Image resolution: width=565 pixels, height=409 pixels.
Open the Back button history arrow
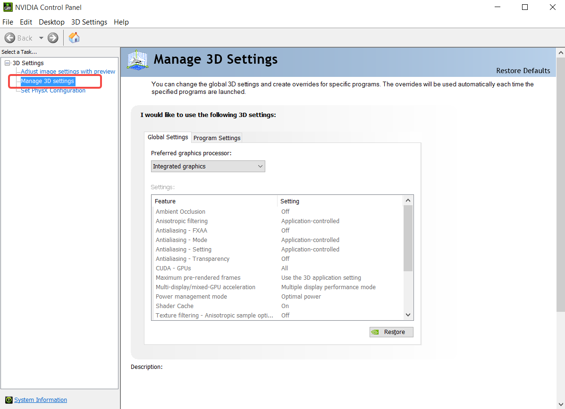pyautogui.click(x=41, y=37)
